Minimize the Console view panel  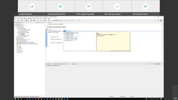[x=161, y=64]
